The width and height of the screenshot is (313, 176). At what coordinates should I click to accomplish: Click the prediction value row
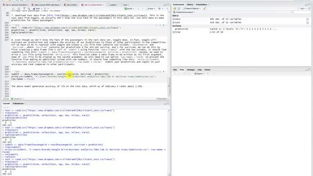pos(241,29)
